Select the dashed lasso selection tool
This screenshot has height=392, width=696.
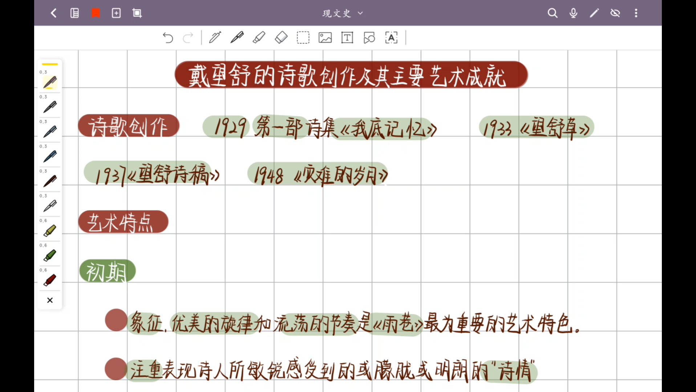[303, 38]
